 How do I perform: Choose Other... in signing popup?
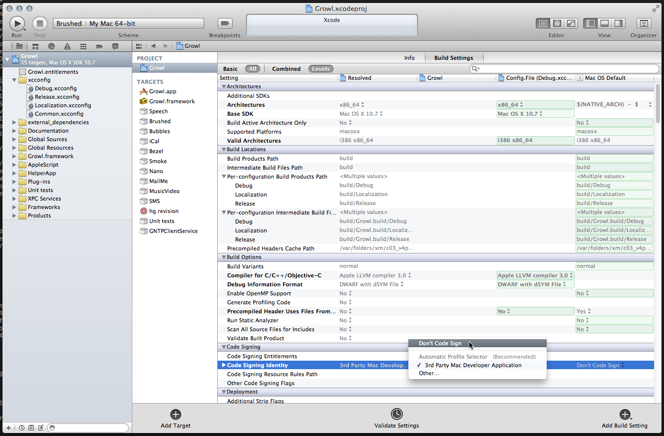point(477,373)
